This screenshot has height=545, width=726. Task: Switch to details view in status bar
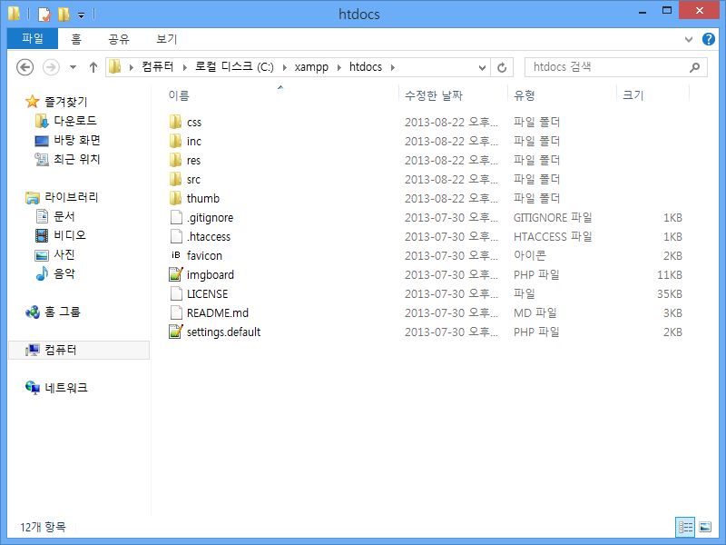[685, 527]
